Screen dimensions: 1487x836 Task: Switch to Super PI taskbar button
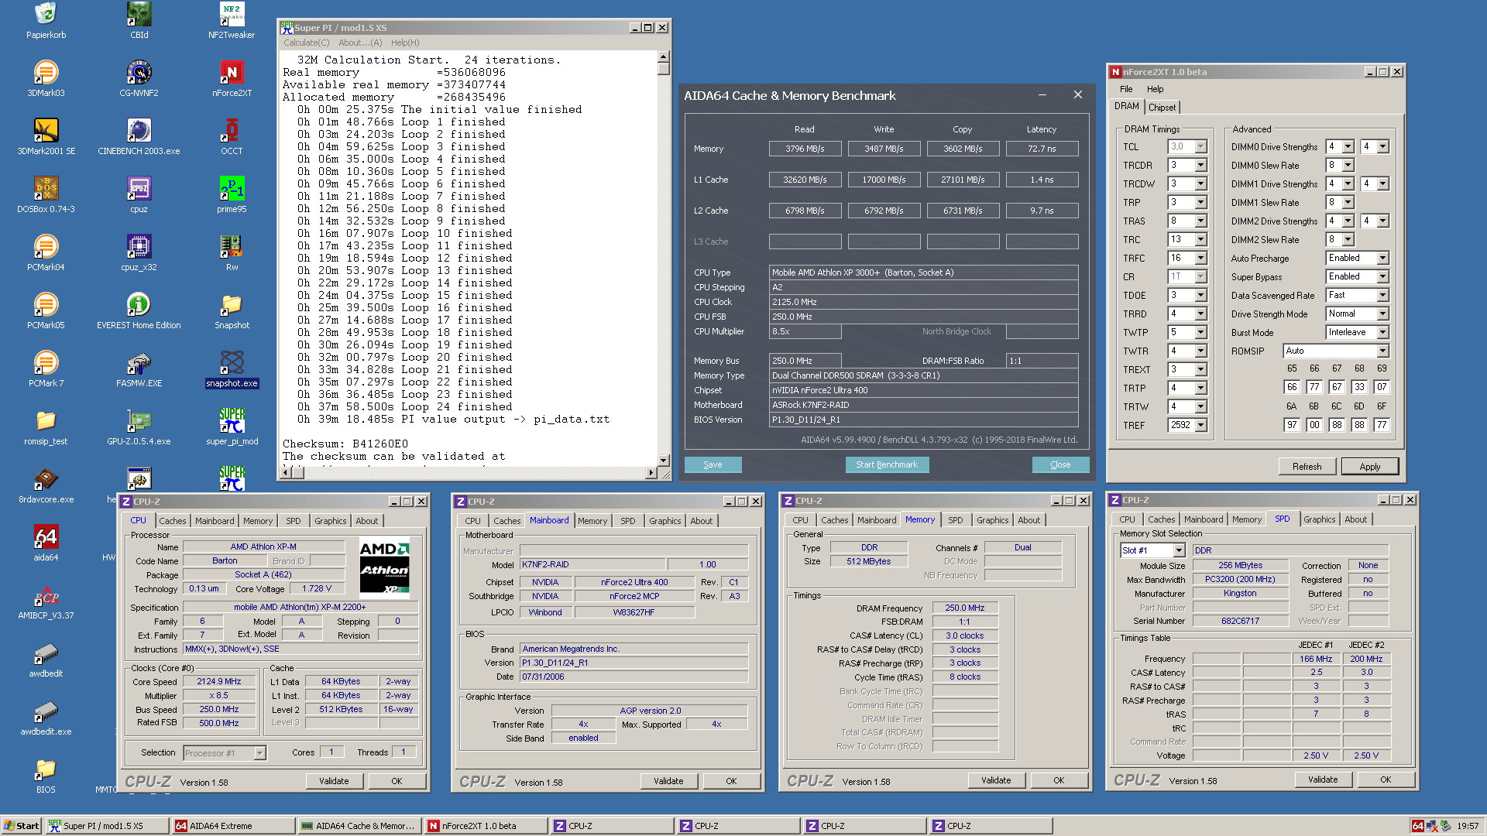107,826
